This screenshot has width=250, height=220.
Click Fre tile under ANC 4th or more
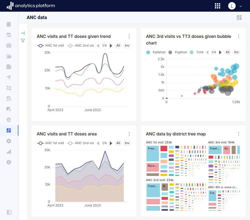pos(212,196)
